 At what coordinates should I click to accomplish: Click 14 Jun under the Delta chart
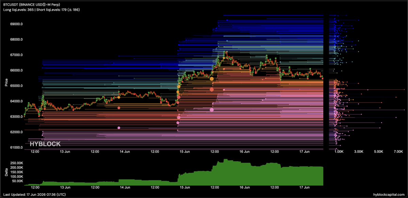tap(125, 187)
